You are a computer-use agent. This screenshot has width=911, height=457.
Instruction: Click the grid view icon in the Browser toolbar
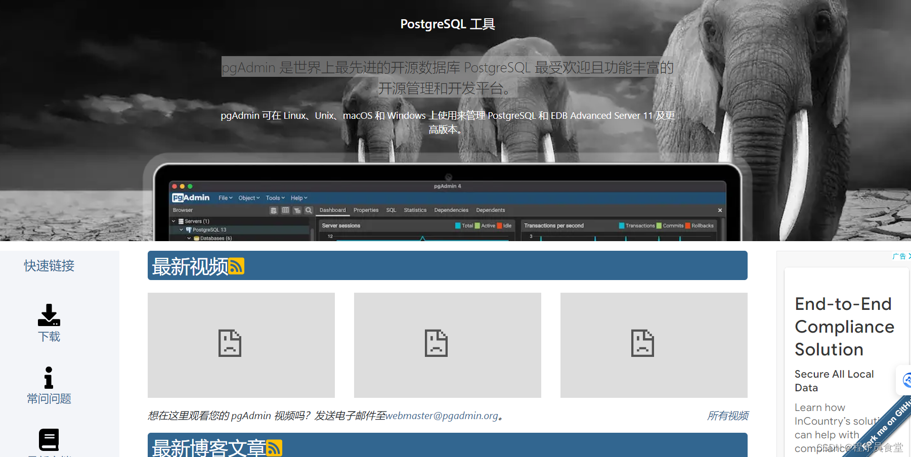pyautogui.click(x=285, y=210)
